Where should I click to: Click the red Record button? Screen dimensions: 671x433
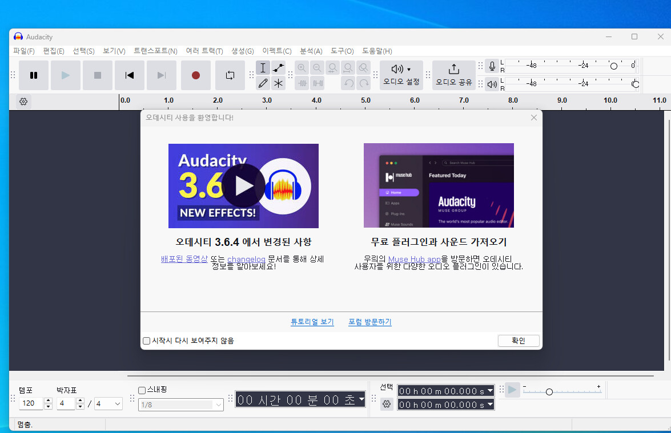pos(196,75)
